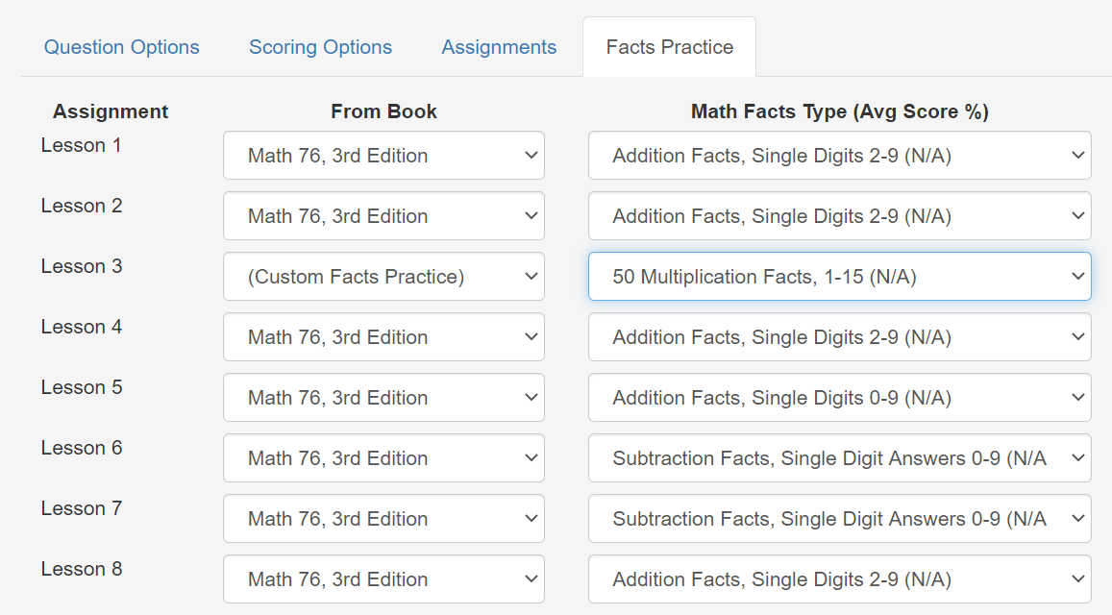Image resolution: width=1112 pixels, height=615 pixels.
Task: Expand Lesson 2 Math Facts Type dropdown
Action: point(840,215)
